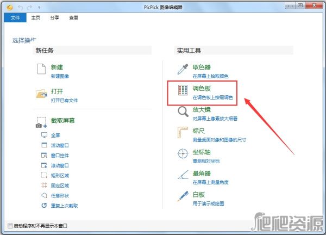This screenshot has width=326, height=235.
Task: Click the magnifying glass 放大镜 icon
Action: (183, 112)
